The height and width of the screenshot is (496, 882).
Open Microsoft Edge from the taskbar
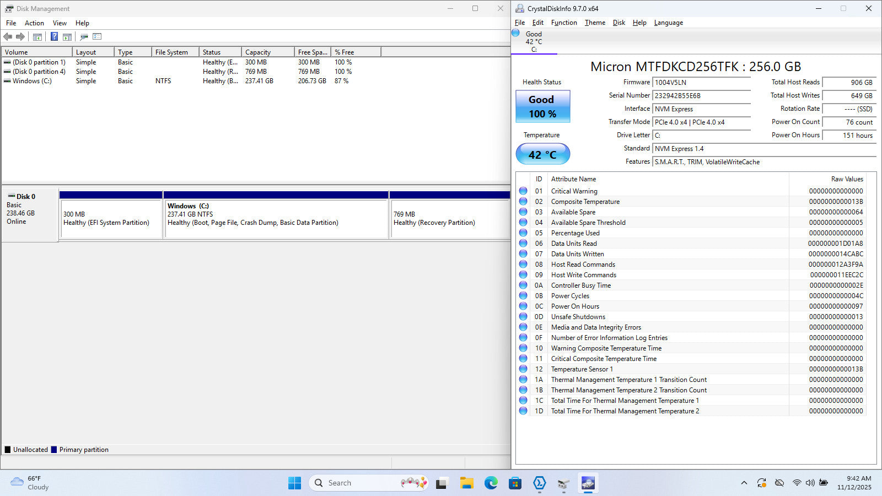click(x=491, y=483)
